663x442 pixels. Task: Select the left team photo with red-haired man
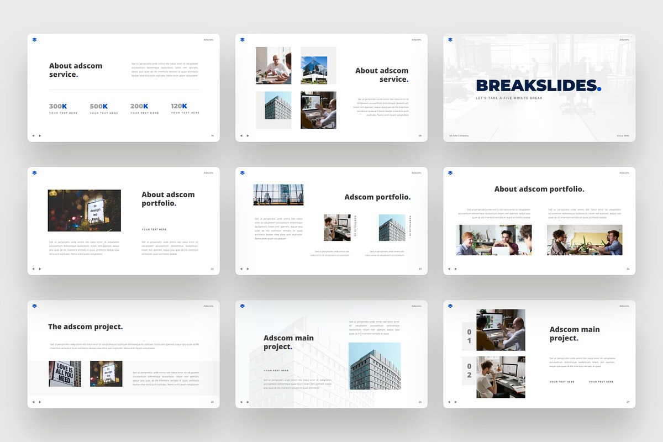[x=494, y=240]
